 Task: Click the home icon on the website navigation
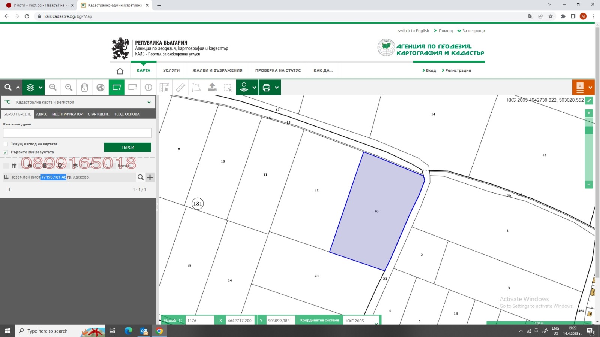coord(120,71)
